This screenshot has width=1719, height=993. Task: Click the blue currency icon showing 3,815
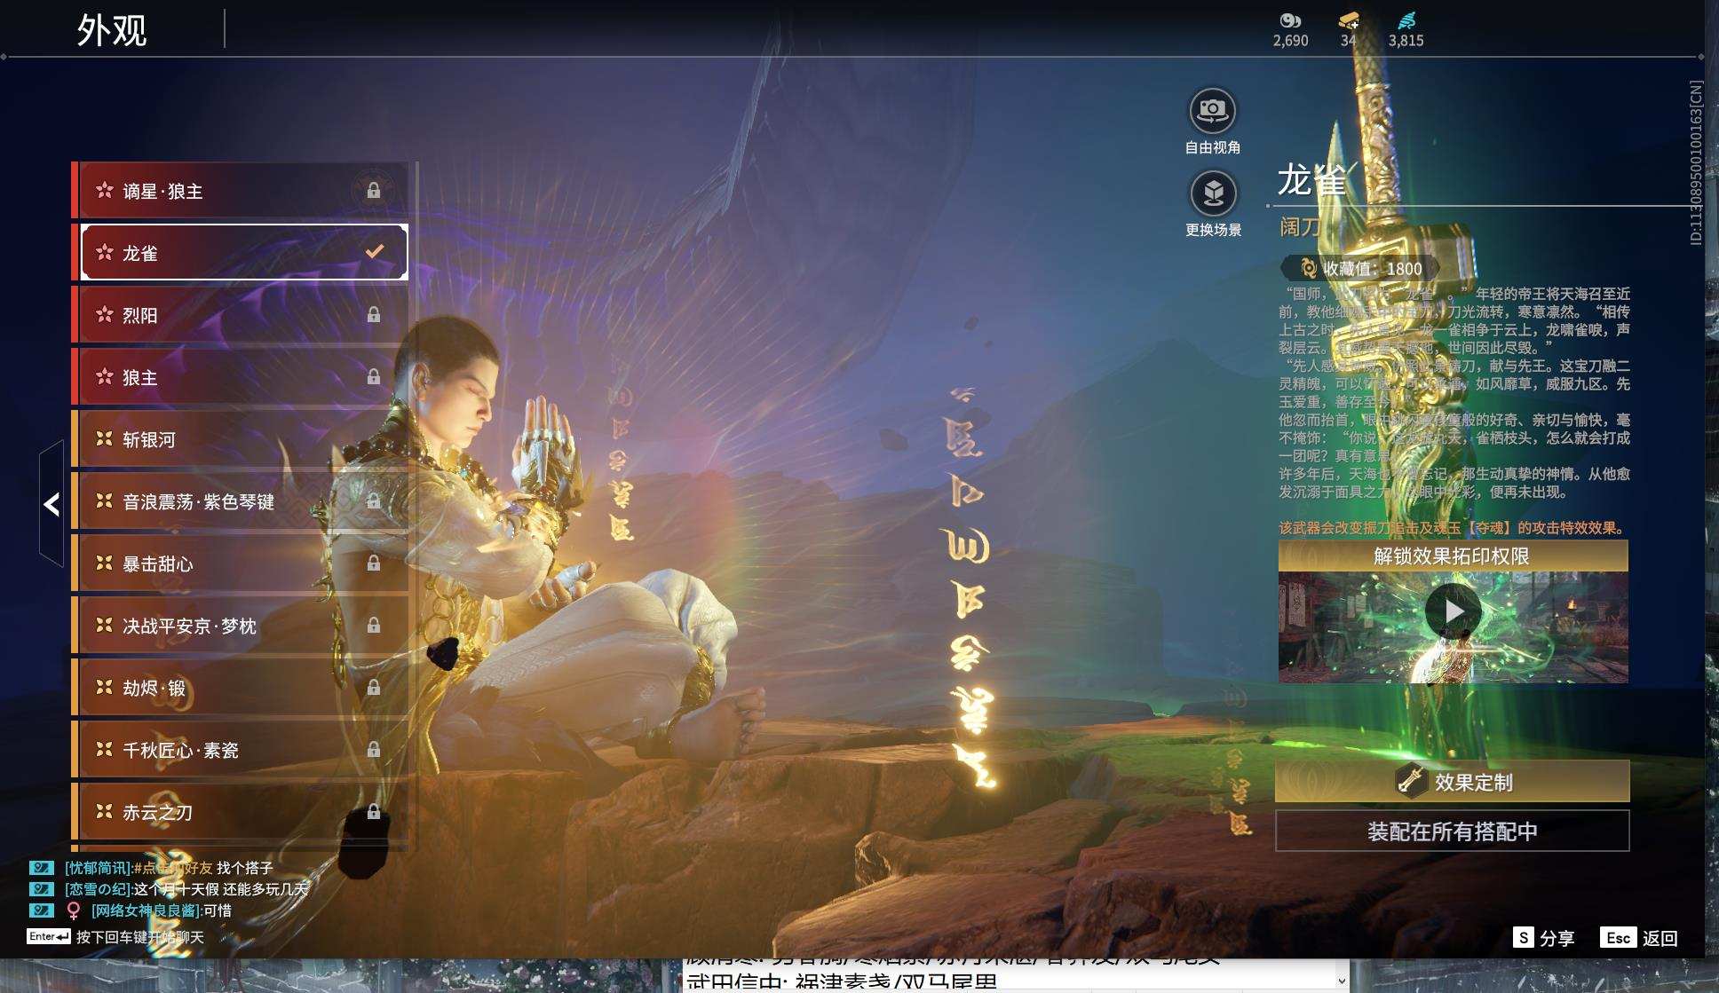1406,21
